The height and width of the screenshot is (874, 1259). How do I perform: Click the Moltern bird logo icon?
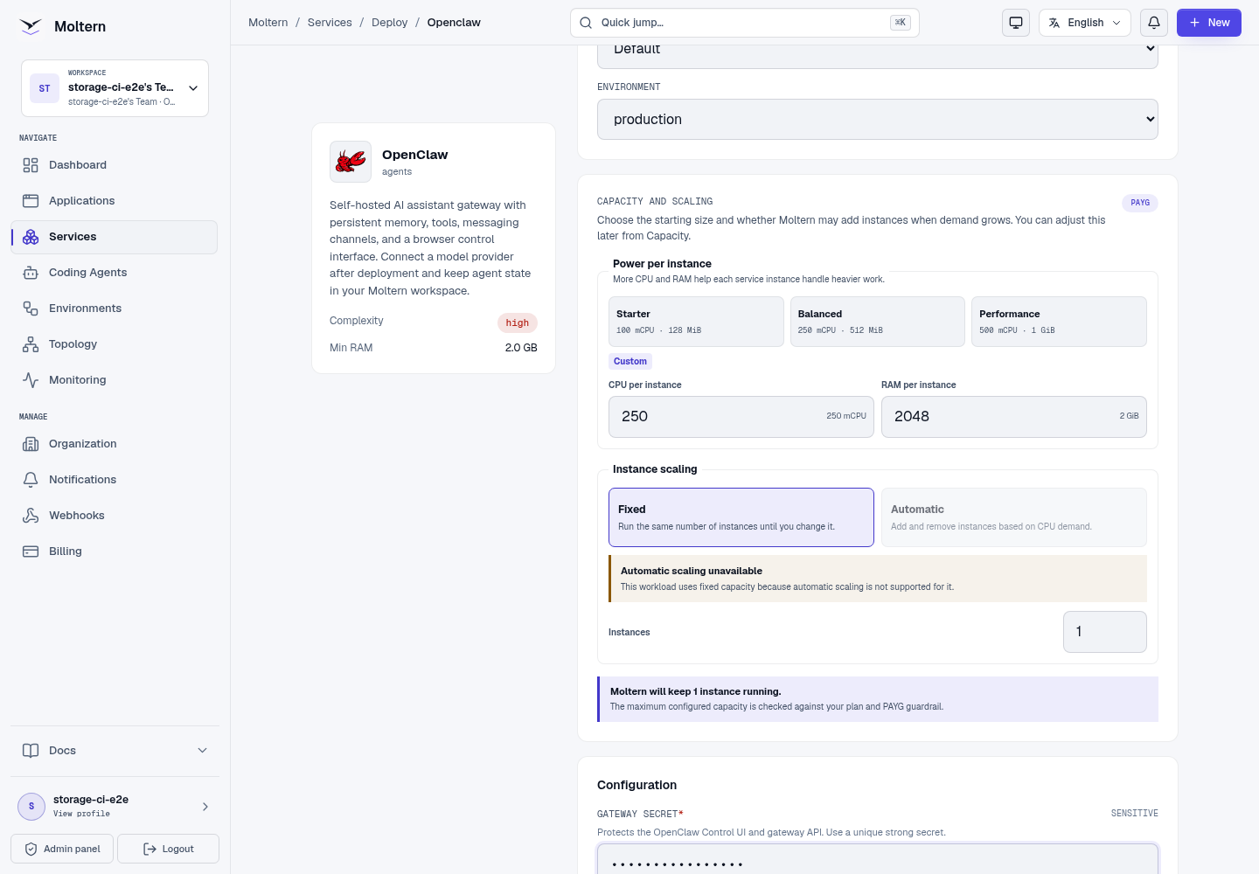coord(31,26)
